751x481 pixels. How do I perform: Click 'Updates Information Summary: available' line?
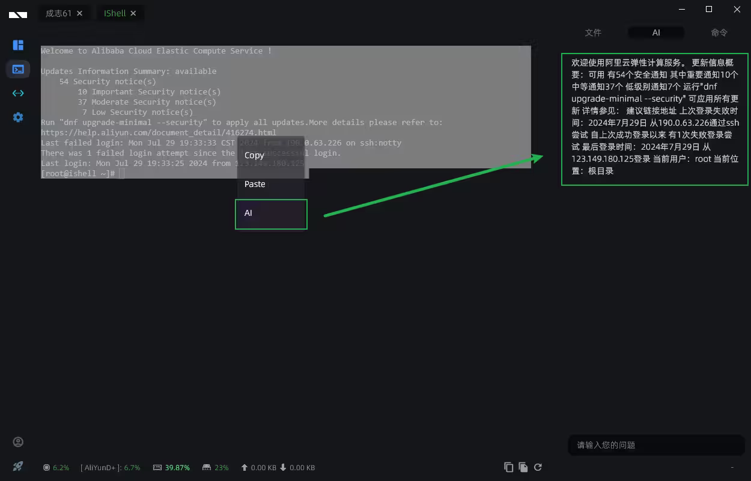(x=129, y=71)
